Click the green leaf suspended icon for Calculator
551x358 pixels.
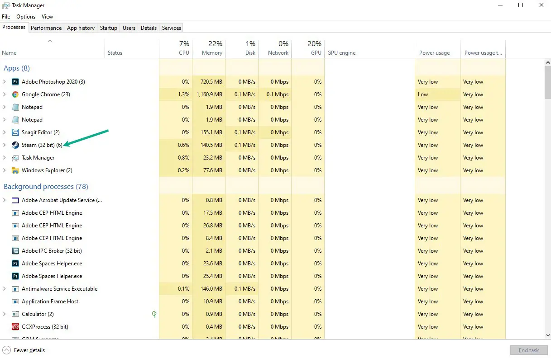(x=154, y=314)
